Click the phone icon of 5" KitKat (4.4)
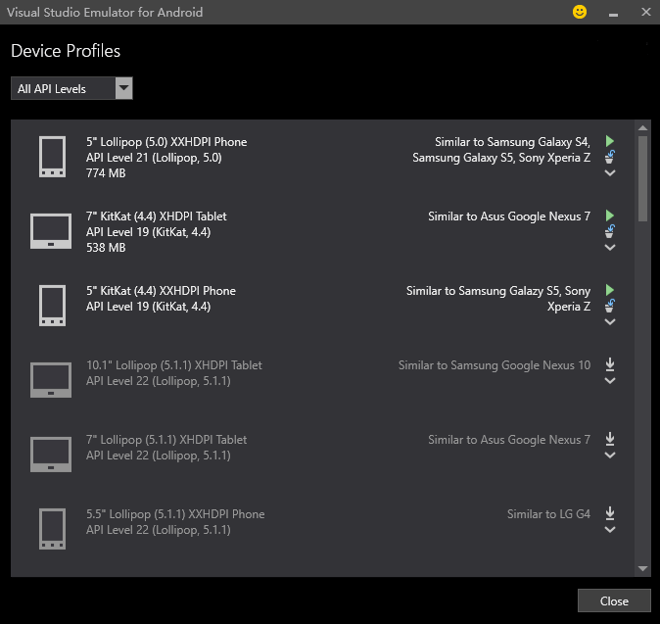Image resolution: width=660 pixels, height=624 pixels. (x=52, y=306)
